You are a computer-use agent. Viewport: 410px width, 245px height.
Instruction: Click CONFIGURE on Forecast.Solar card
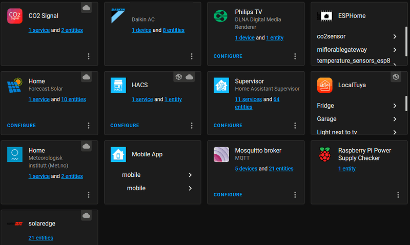[x=22, y=126]
